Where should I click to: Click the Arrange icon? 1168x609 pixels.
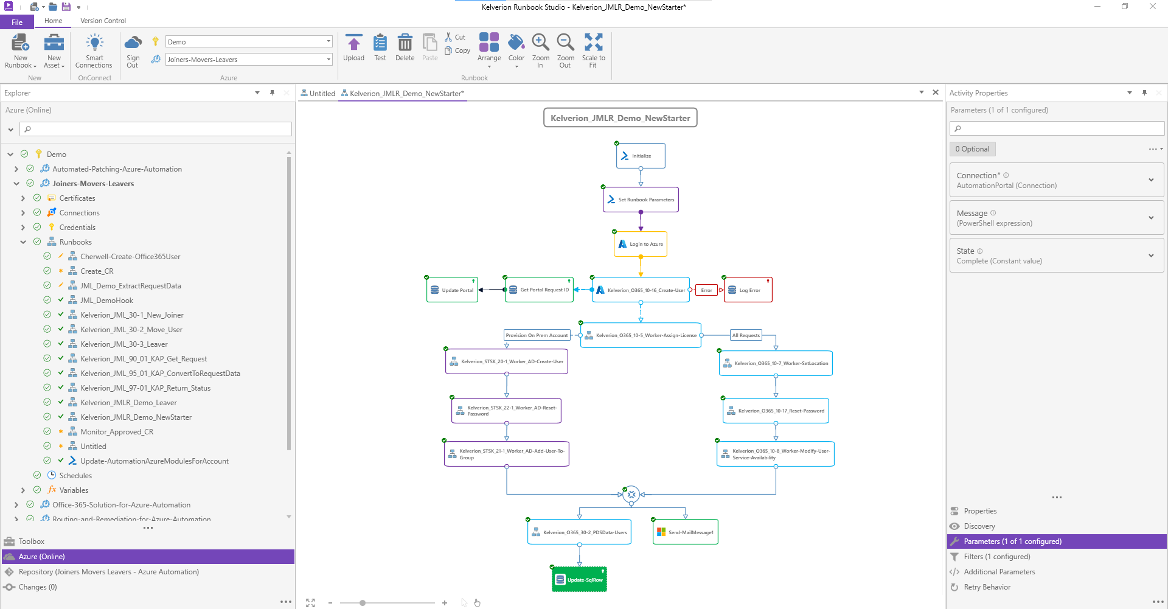coord(489,43)
